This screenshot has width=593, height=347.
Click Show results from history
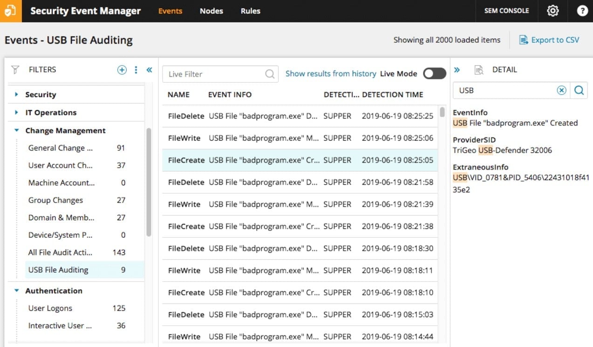[x=331, y=73]
